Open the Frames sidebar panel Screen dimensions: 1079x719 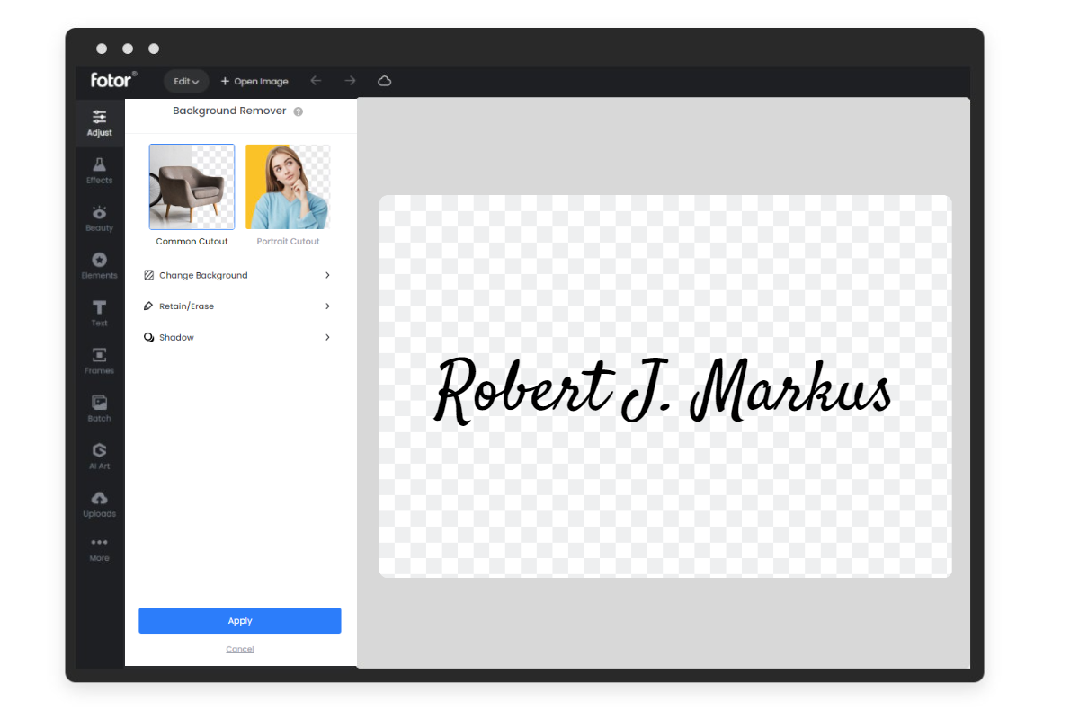pyautogui.click(x=100, y=360)
